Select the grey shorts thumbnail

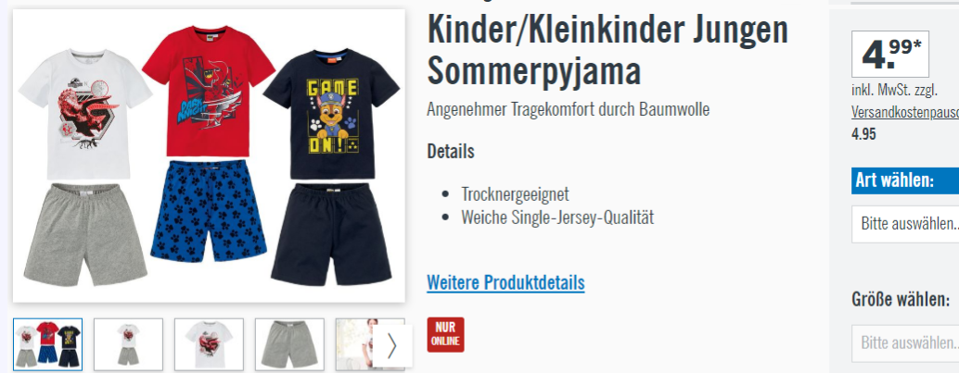click(x=290, y=344)
